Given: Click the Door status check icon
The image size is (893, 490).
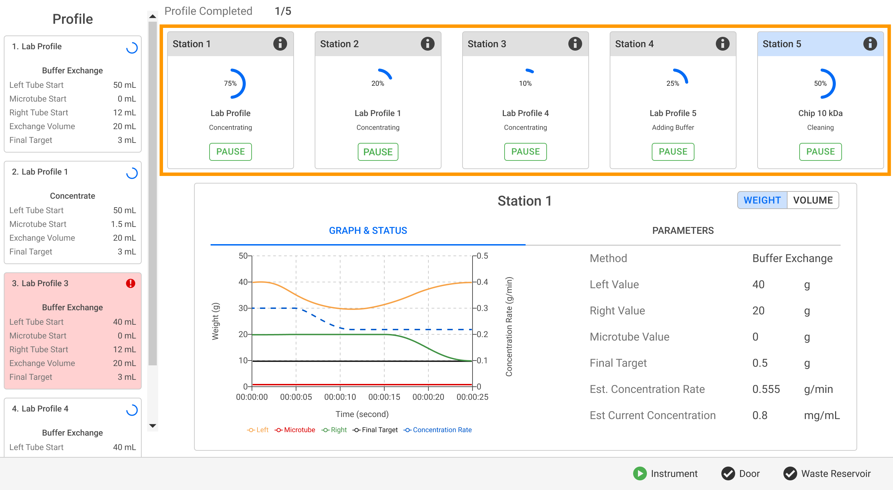Looking at the screenshot, I should point(728,473).
